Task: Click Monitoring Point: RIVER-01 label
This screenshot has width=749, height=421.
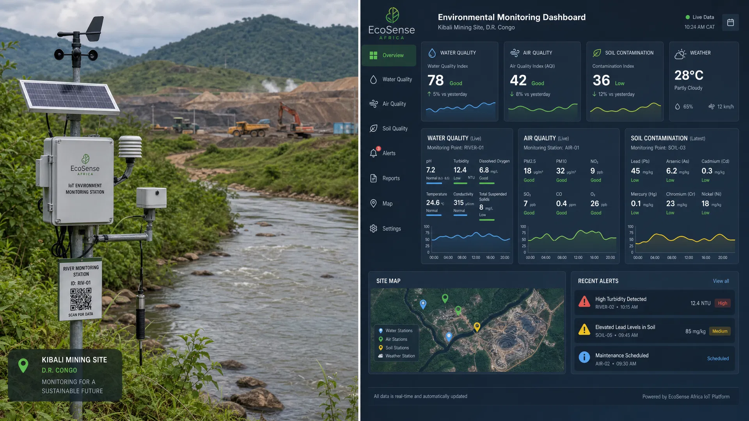Action: tap(455, 148)
